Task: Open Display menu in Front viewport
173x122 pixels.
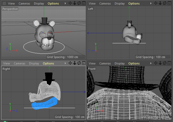Action: tap(120, 63)
